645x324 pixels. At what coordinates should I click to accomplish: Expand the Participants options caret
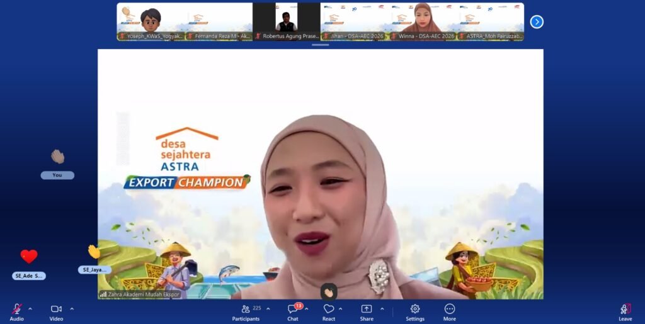point(268,309)
